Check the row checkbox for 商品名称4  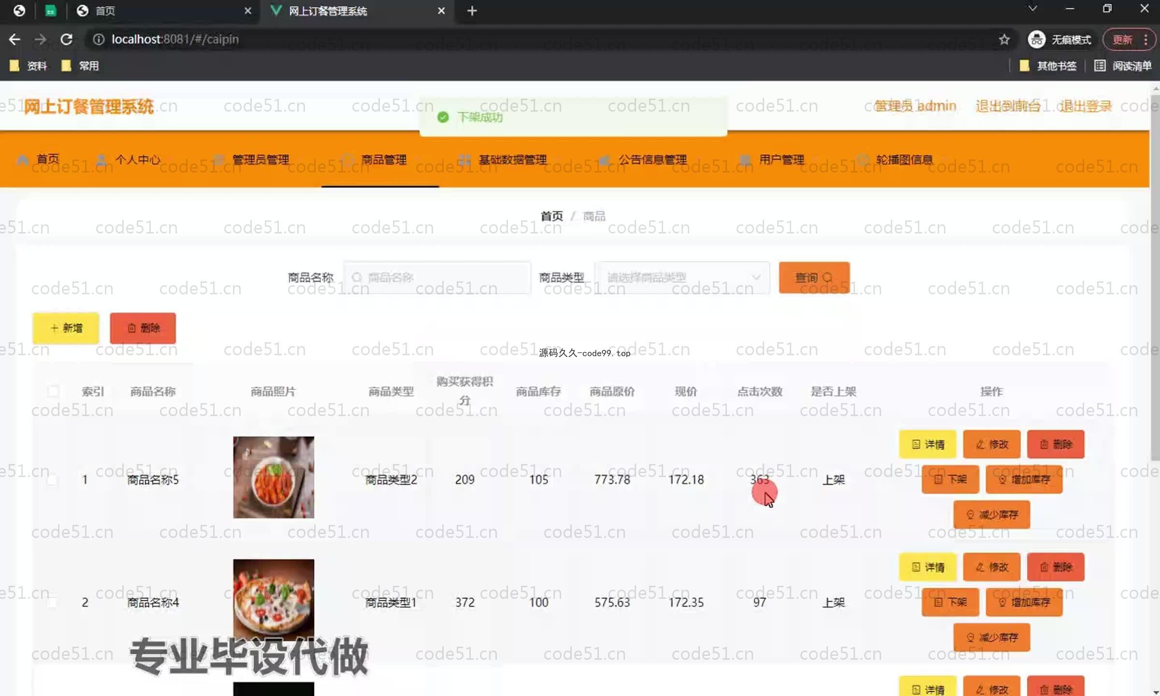(51, 602)
